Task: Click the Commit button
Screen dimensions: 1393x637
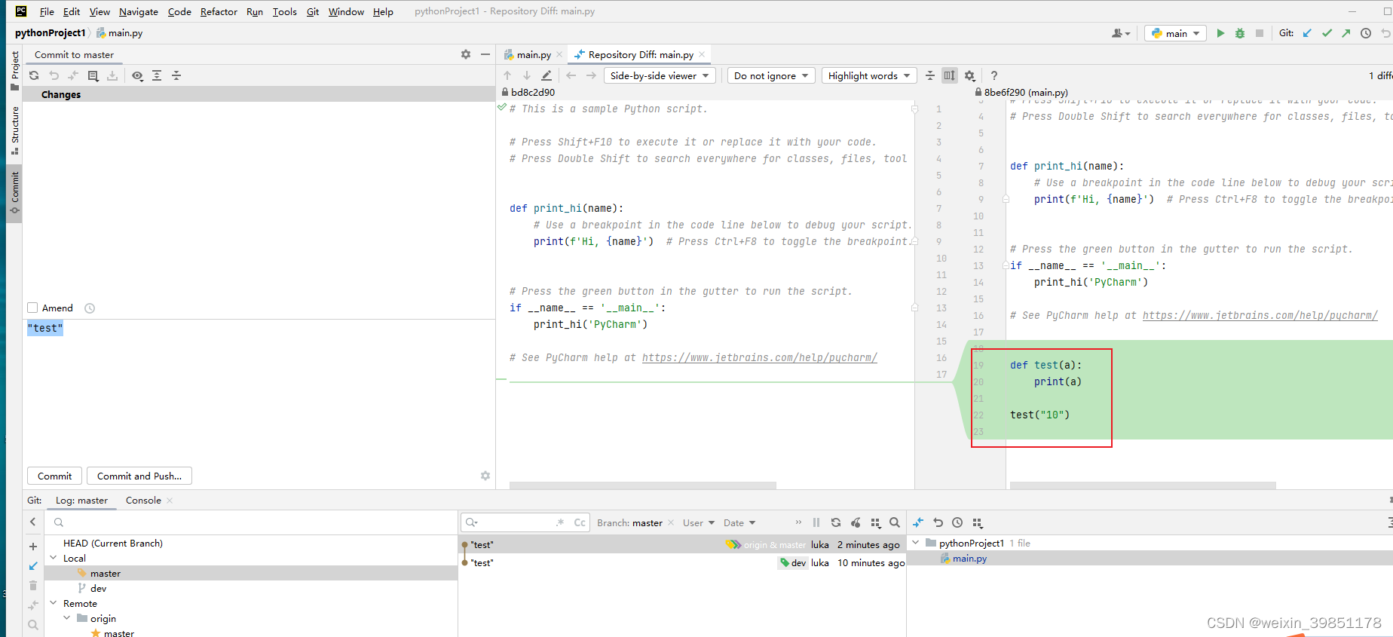Action: tap(54, 476)
